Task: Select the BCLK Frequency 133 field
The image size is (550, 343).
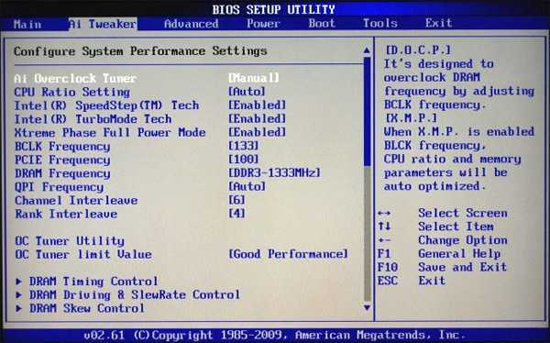Action: [x=244, y=146]
